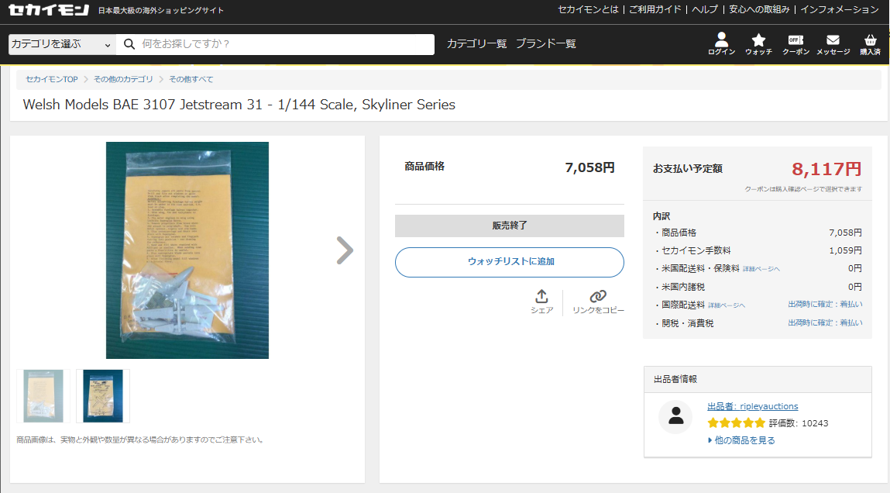The width and height of the screenshot is (890, 493).
Task: Click the search magnifier icon
Action: click(x=130, y=44)
